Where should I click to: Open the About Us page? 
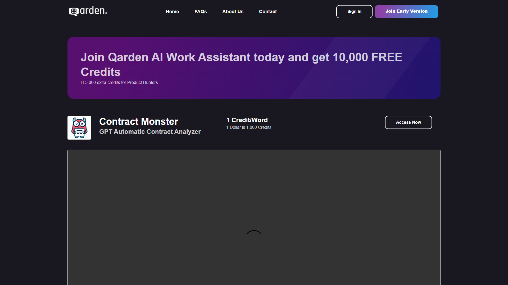[x=233, y=12]
